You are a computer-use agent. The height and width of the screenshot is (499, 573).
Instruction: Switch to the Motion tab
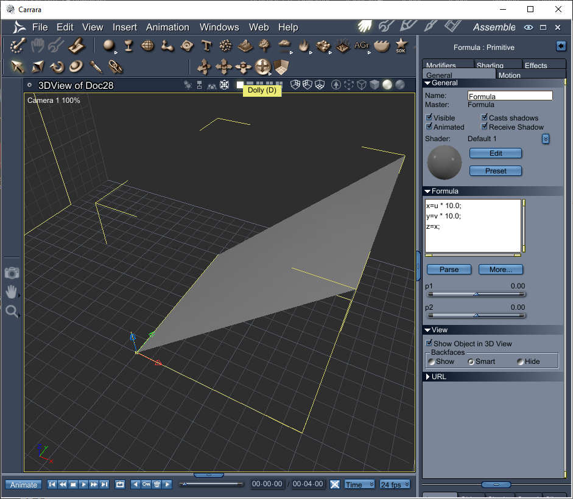coord(510,75)
